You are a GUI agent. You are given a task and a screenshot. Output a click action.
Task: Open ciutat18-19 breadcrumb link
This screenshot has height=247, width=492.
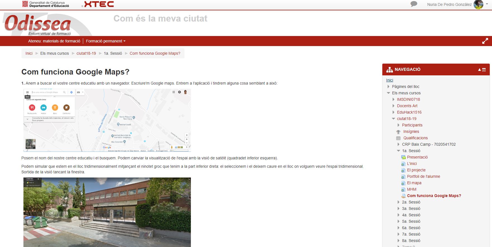86,53
